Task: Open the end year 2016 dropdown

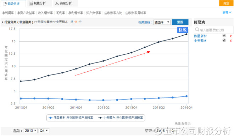Action: tap(162, 131)
